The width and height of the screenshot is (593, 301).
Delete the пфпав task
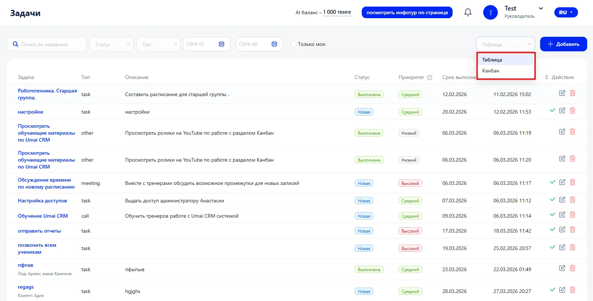(x=573, y=268)
